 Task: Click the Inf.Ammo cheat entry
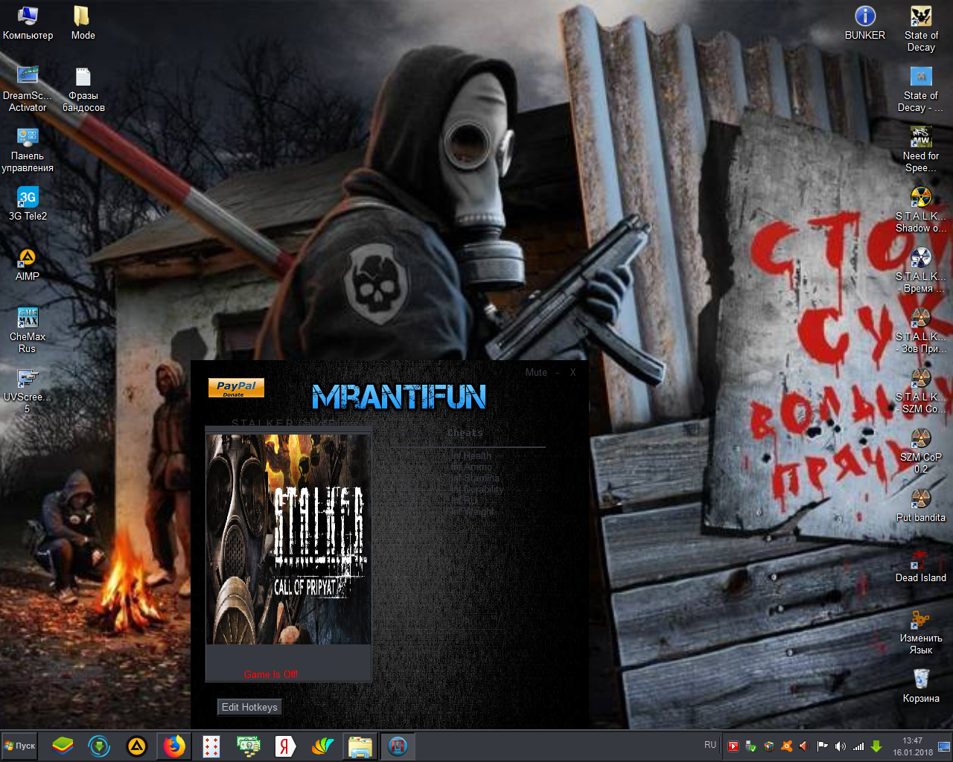point(471,467)
